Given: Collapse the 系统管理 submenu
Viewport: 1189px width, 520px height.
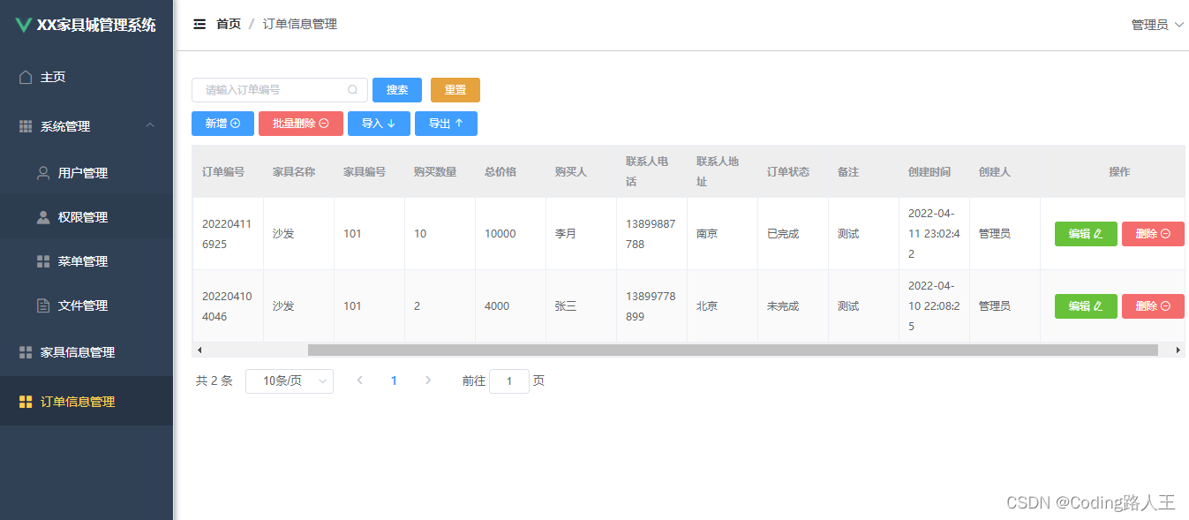Looking at the screenshot, I should click(150, 126).
